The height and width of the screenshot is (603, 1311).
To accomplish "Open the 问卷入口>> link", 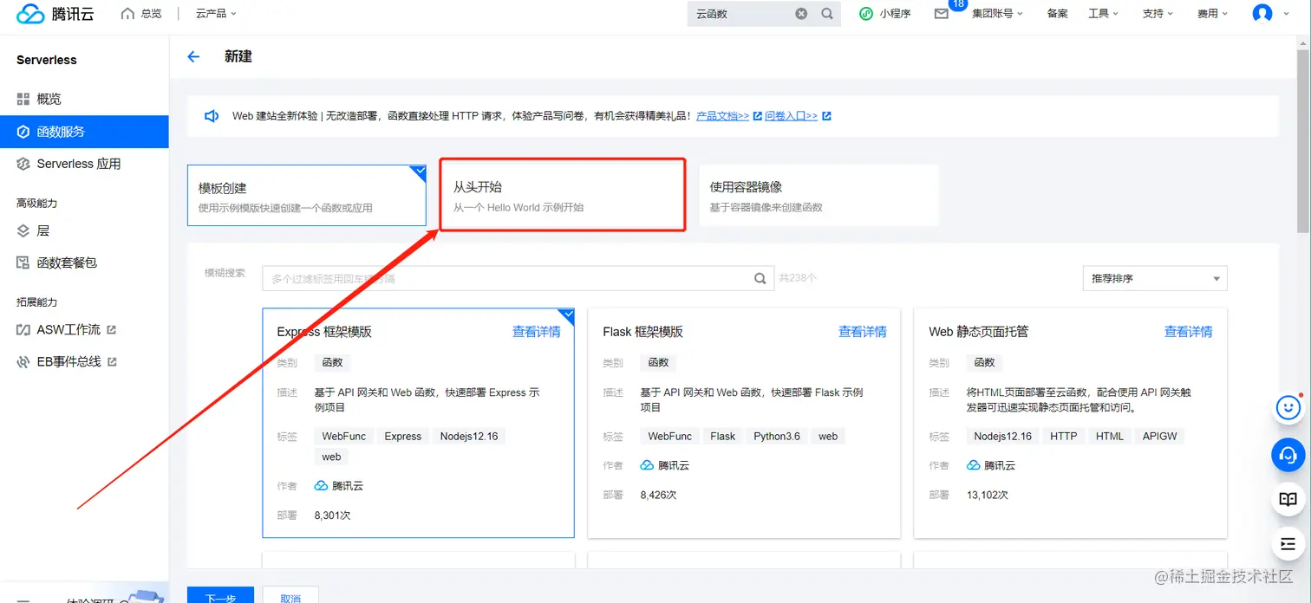I will point(791,116).
